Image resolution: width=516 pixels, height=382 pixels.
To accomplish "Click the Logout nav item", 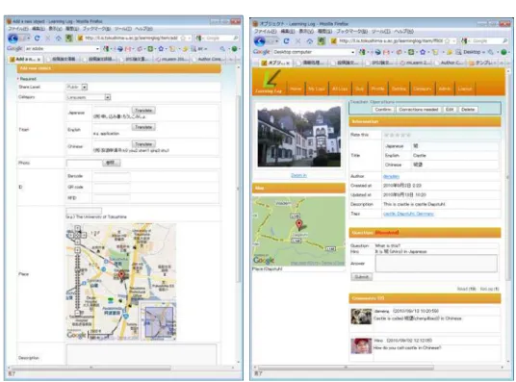I will 465,89.
